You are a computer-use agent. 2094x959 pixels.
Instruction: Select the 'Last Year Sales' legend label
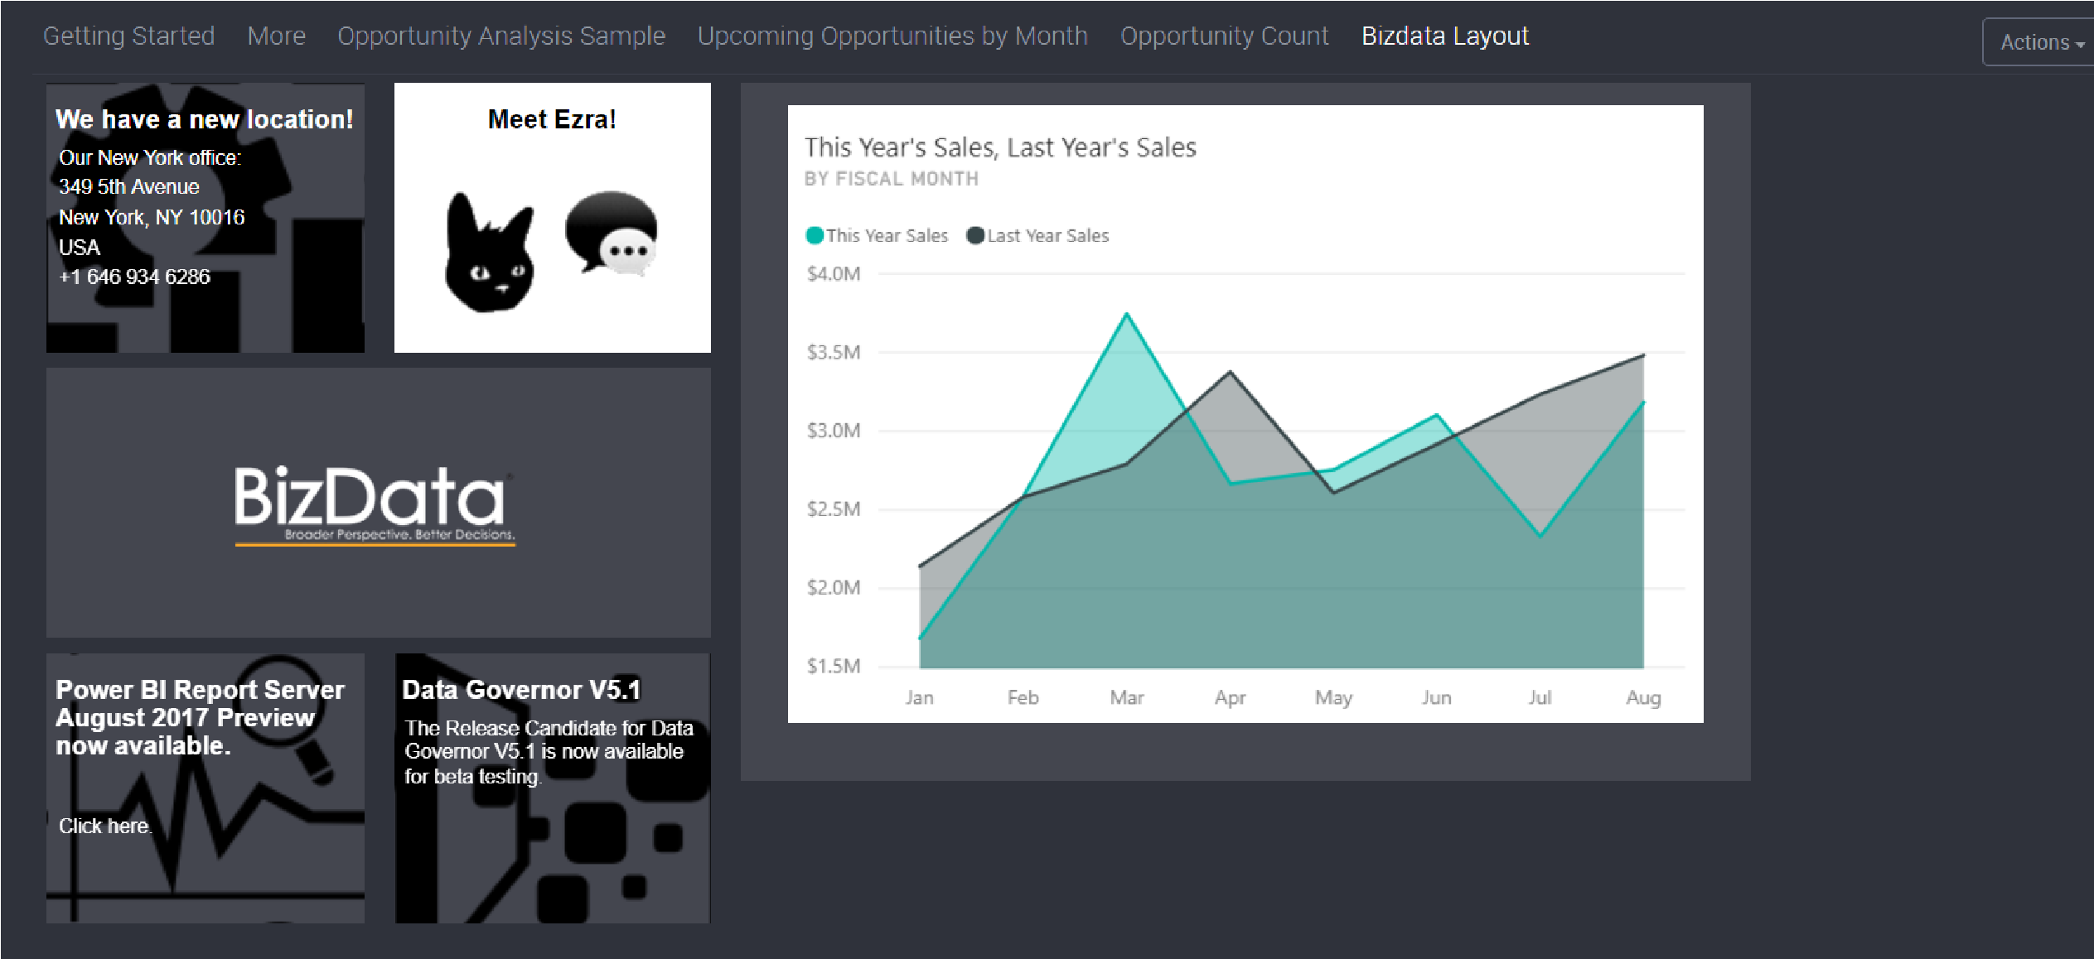[1047, 236]
